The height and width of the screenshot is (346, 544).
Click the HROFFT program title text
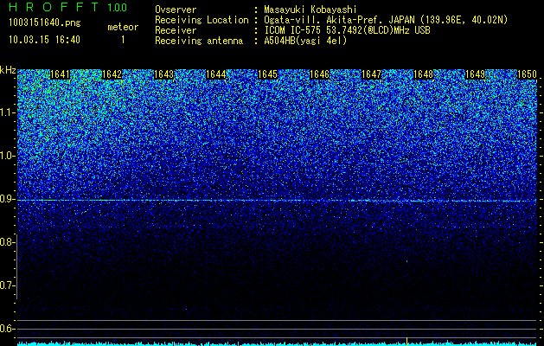pyautogui.click(x=54, y=7)
